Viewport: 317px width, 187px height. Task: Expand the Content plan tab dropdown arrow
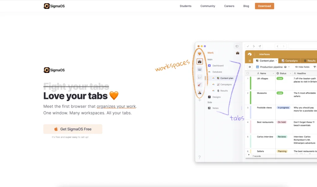[276, 61]
